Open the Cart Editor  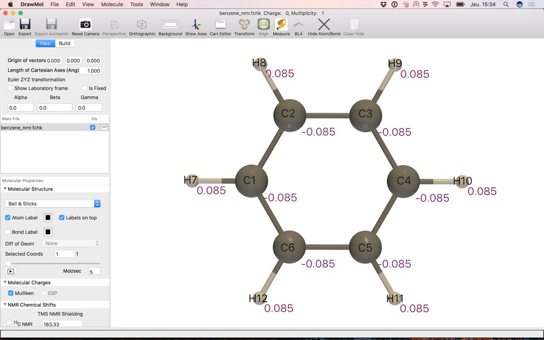coord(220,25)
